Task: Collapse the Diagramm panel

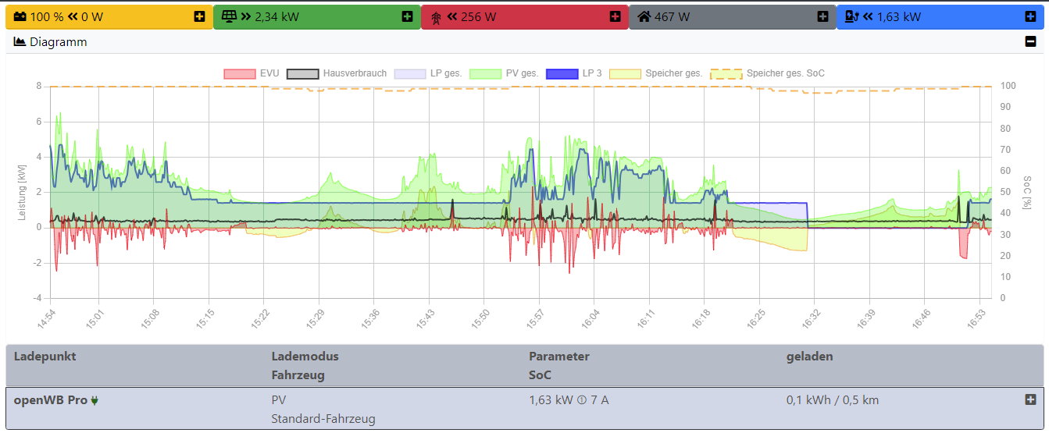Action: click(1030, 42)
